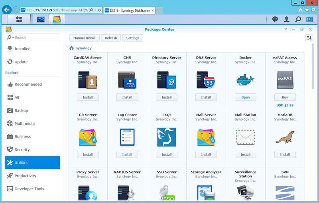Click the Git Server package icon
This screenshot has height=203, width=319.
coord(88,137)
